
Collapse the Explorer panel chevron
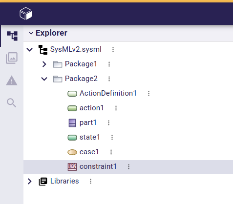click(x=31, y=33)
